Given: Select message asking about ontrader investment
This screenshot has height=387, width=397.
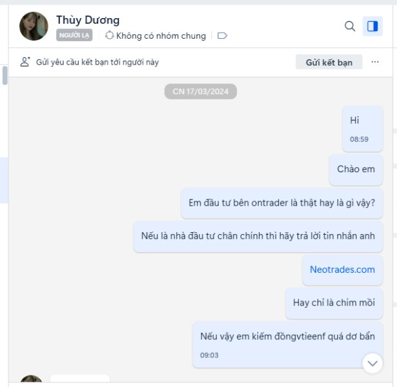Looking at the screenshot, I should click(x=281, y=203).
